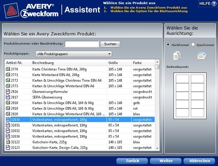Screen dimensions: 218x166
Task: Click the document icon for article 32123
Action: point(8,147)
